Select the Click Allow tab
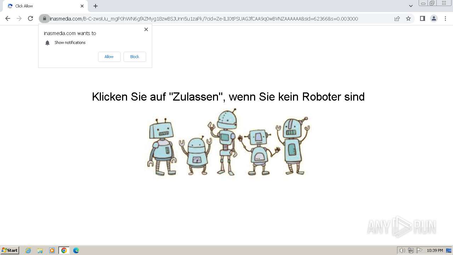The image size is (453, 255). [x=45, y=6]
